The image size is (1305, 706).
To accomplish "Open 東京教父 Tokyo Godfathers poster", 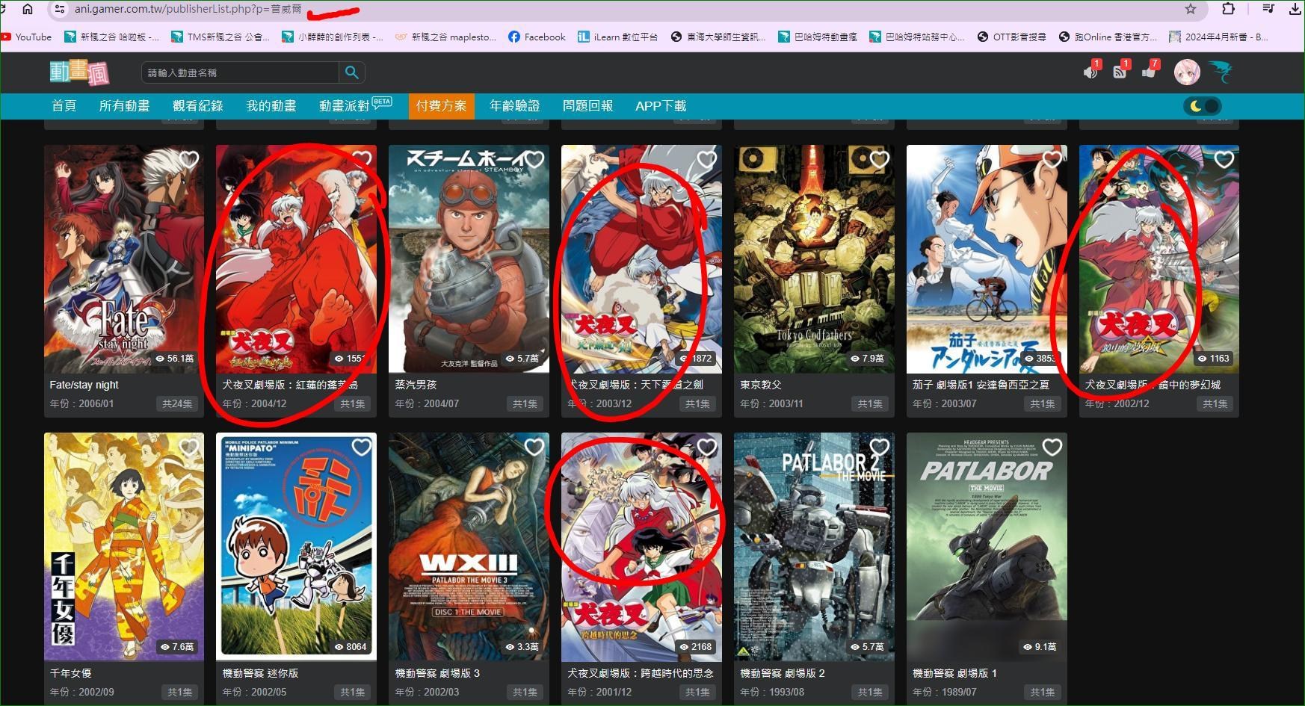I will [814, 258].
